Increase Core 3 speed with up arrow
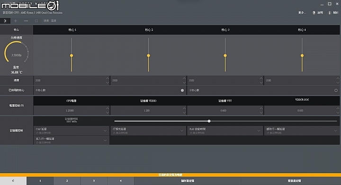This screenshot has height=185, width=341. 261,78
